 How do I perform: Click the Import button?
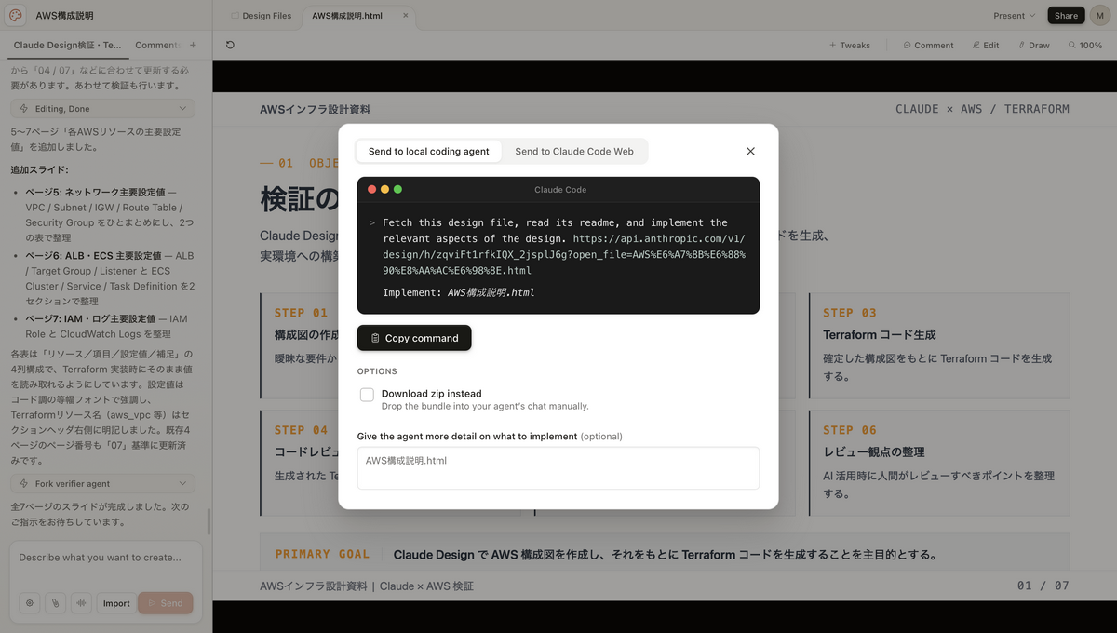pos(116,603)
